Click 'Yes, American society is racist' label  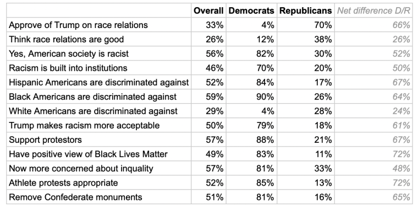point(69,54)
